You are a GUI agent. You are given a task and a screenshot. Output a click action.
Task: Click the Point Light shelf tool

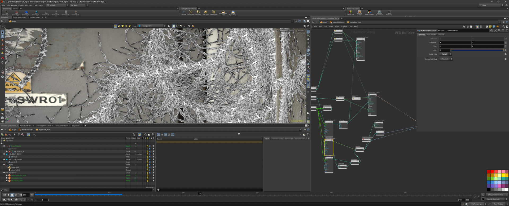(x=191, y=12)
